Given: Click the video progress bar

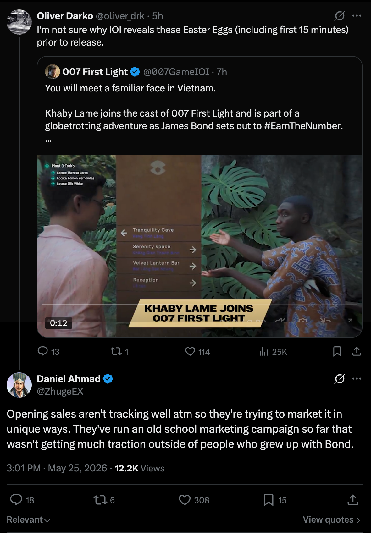Looking at the screenshot, I should [200, 304].
